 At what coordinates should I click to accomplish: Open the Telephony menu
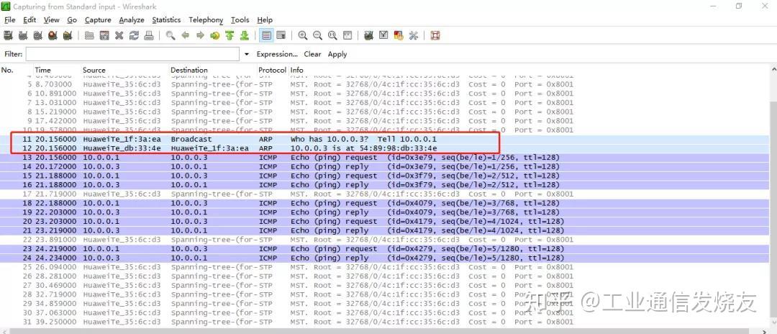pyautogui.click(x=206, y=20)
